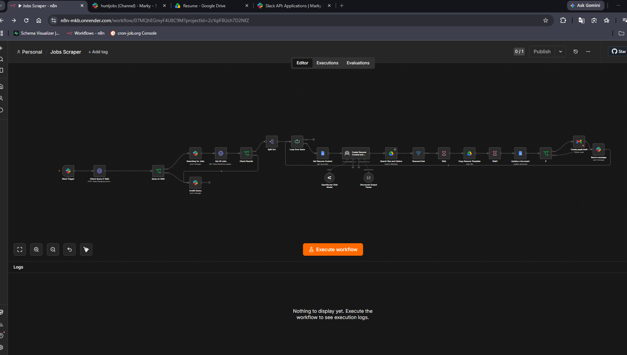Open the Slack Trigger node

click(x=68, y=171)
